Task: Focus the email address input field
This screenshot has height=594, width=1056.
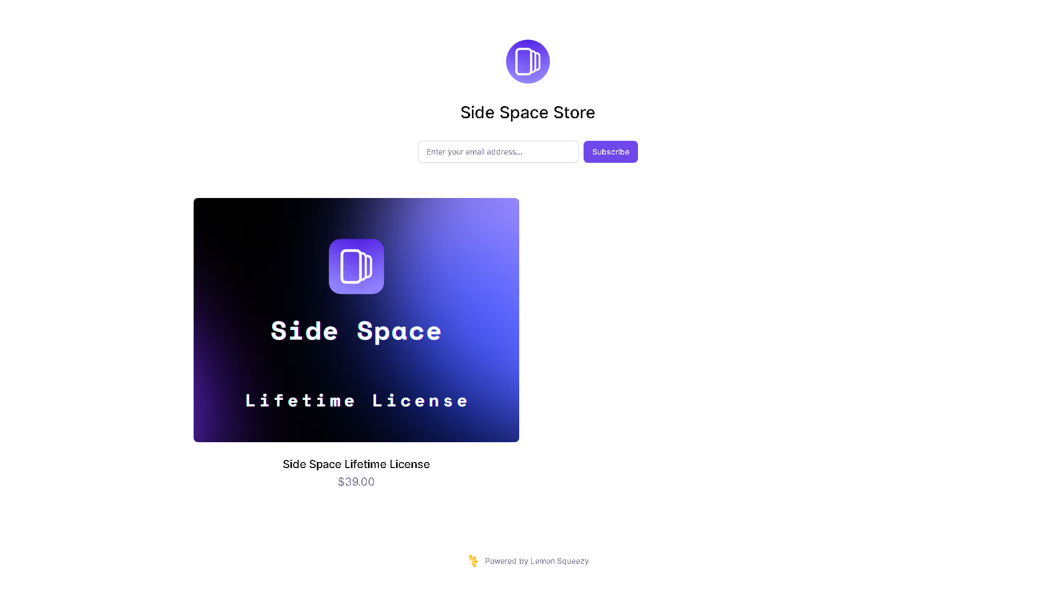Action: click(498, 152)
